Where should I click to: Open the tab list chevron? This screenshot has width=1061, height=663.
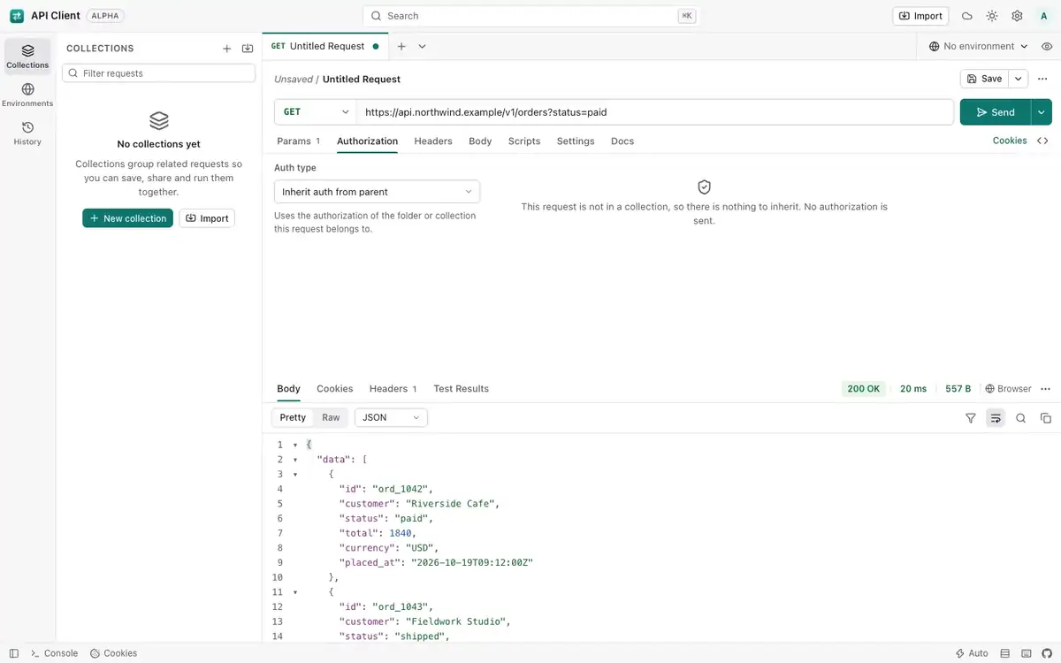click(x=422, y=46)
